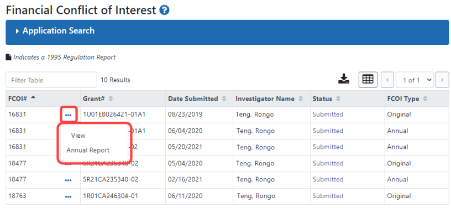Click Teng, Rongo in 08/23/2019 row

(x=255, y=114)
